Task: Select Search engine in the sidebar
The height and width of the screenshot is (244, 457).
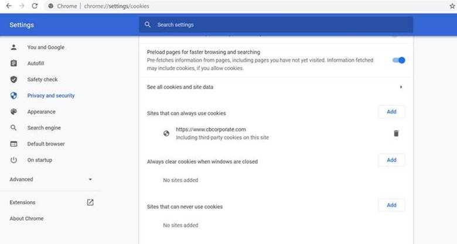Action: coord(43,128)
